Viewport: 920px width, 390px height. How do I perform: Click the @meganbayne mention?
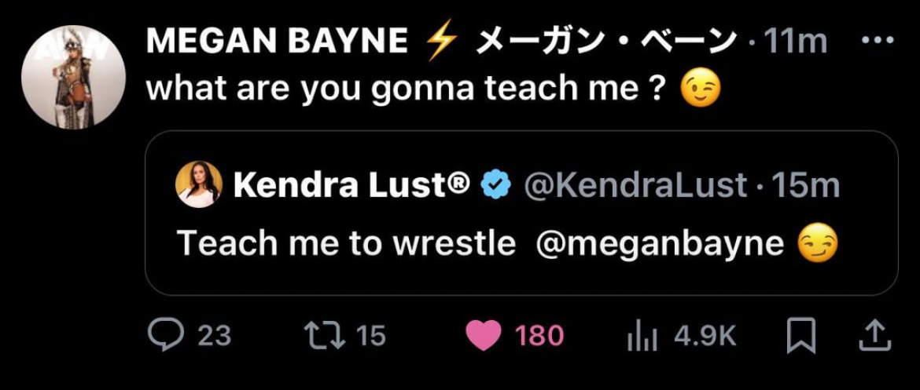tap(660, 244)
